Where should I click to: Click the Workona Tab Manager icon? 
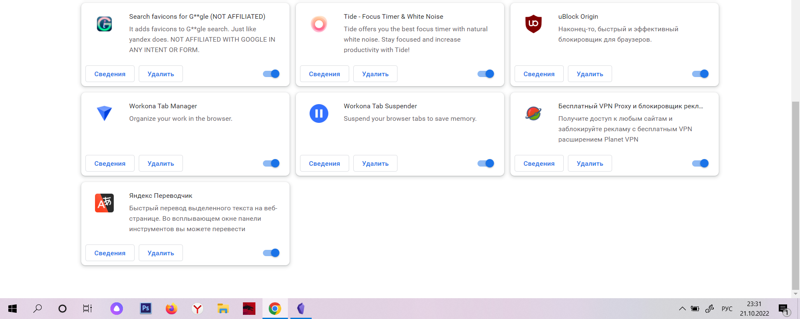(104, 113)
